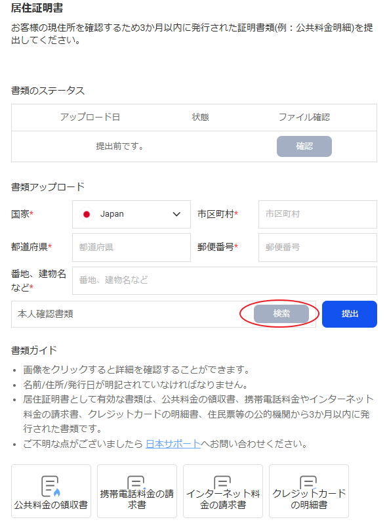Click the クレジットカードの明細書 document icon

click(x=308, y=482)
